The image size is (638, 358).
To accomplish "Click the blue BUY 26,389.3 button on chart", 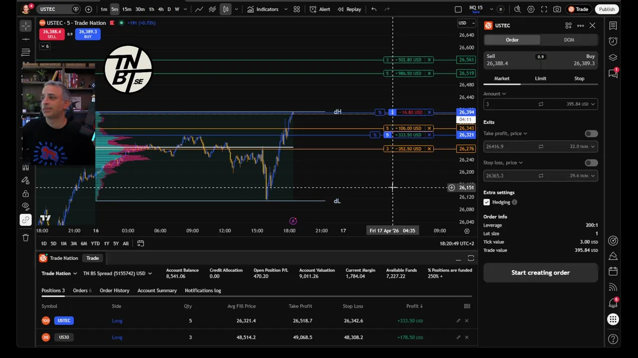I will (x=87, y=34).
